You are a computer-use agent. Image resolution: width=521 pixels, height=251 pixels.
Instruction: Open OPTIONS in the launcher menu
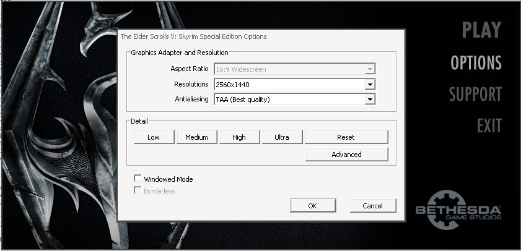click(476, 62)
